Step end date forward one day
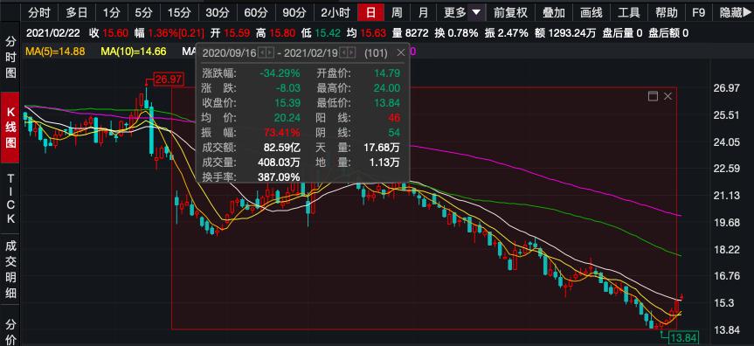This screenshot has height=346, width=754. [351, 52]
